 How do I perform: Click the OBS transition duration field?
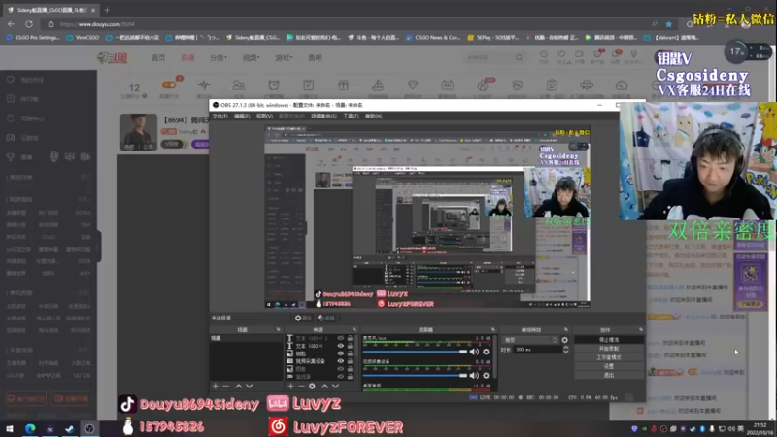point(538,350)
